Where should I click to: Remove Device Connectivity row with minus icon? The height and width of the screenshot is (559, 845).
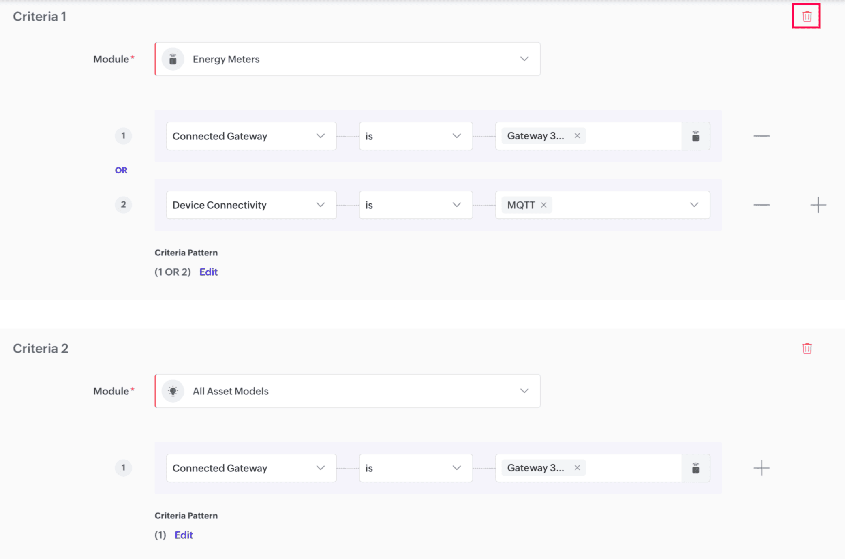coord(761,205)
